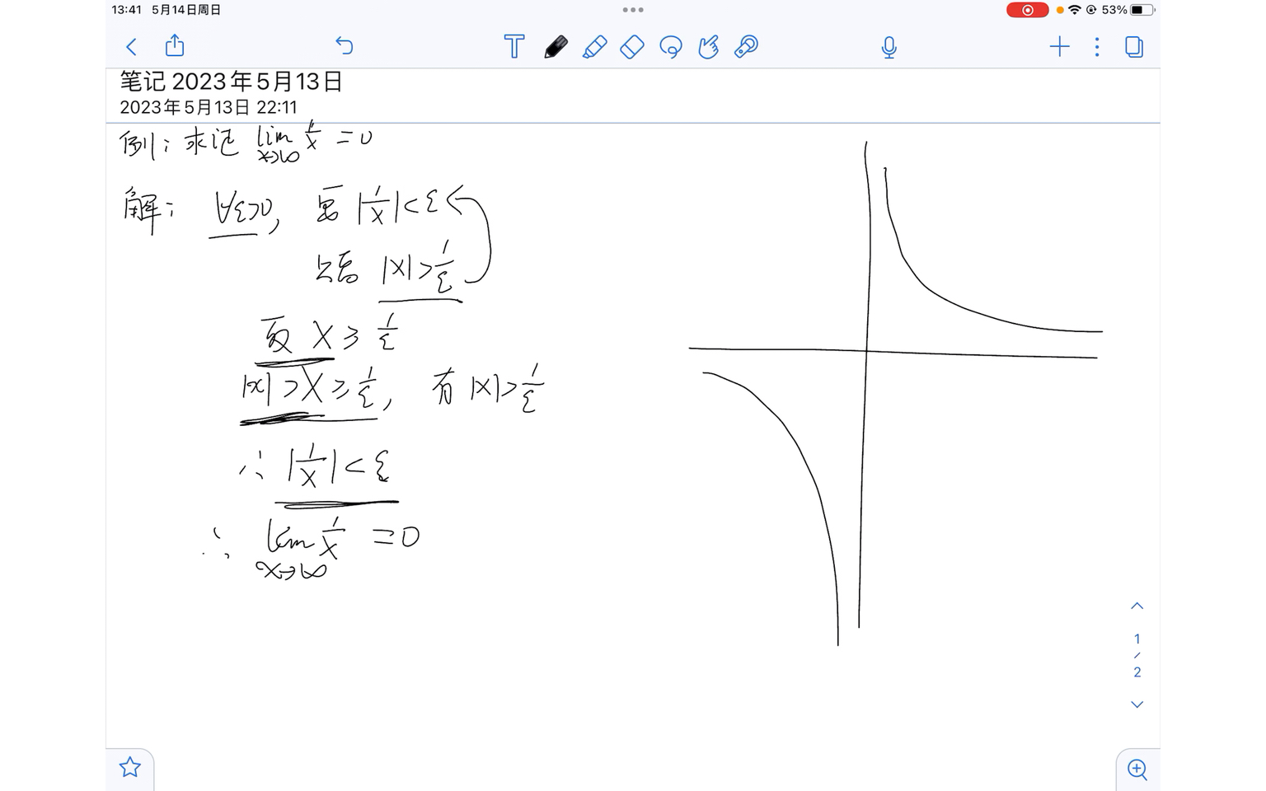Undo the last stroke
This screenshot has height=791, width=1266.
click(x=345, y=46)
